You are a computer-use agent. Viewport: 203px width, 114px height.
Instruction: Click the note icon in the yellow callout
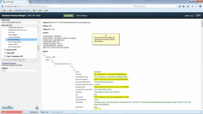tap(106, 35)
